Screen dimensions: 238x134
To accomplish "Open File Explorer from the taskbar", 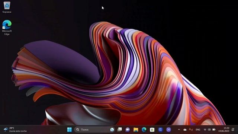I will pos(136,130).
